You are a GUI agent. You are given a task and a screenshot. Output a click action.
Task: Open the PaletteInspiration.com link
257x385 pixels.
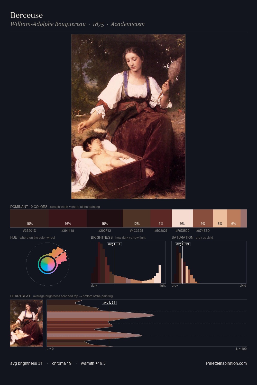coord(226,363)
